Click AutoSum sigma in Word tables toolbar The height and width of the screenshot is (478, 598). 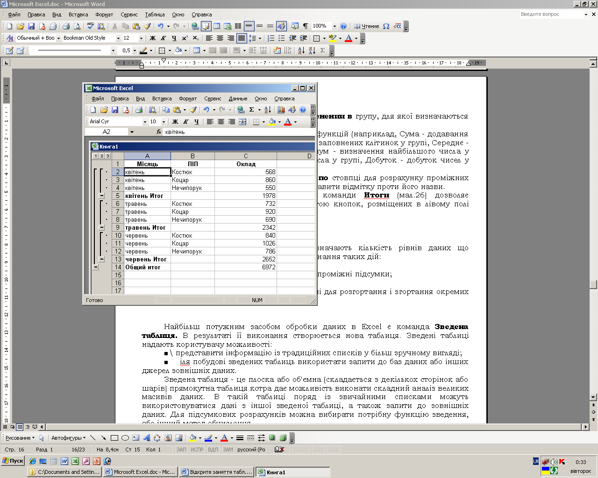323,50
